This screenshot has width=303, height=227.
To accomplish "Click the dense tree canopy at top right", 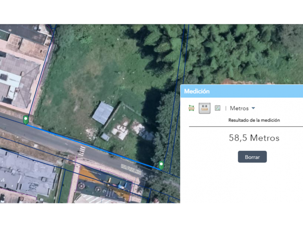I will point(237,51).
